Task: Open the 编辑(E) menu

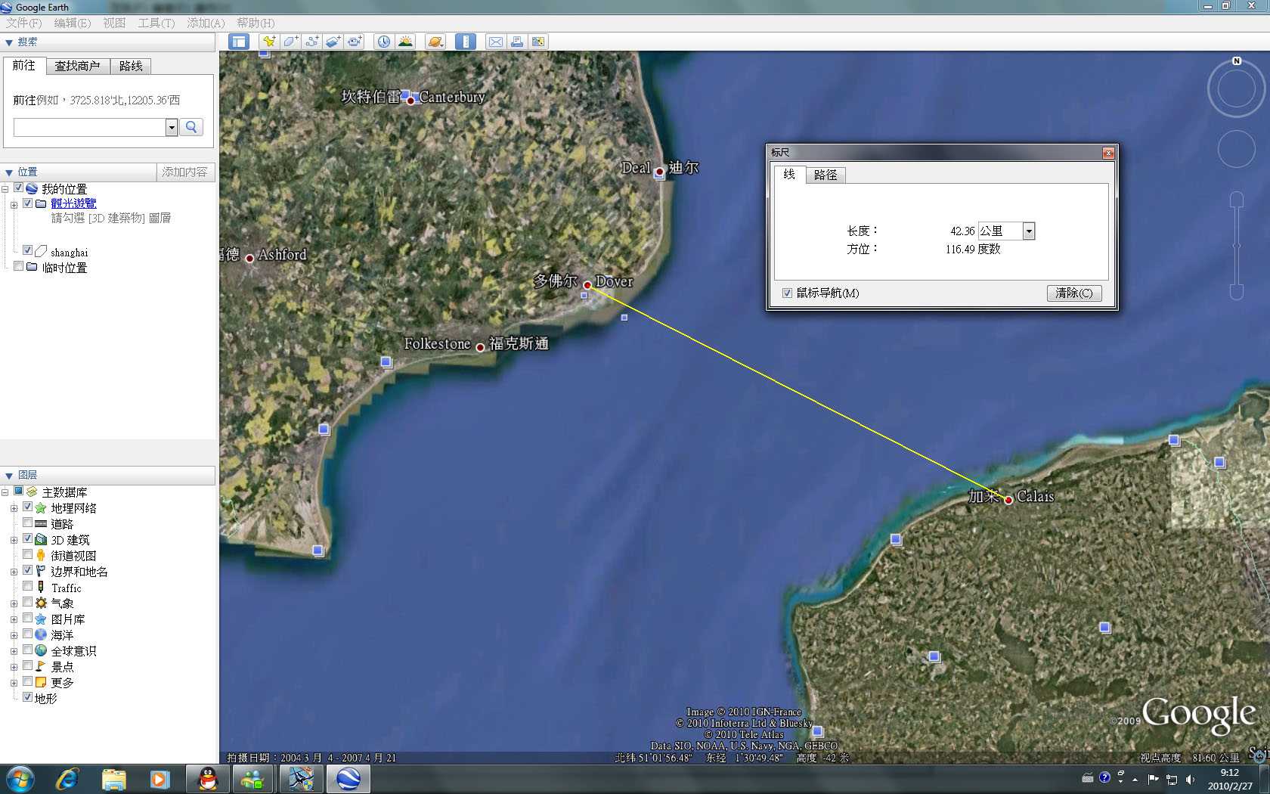Action: pyautogui.click(x=73, y=23)
